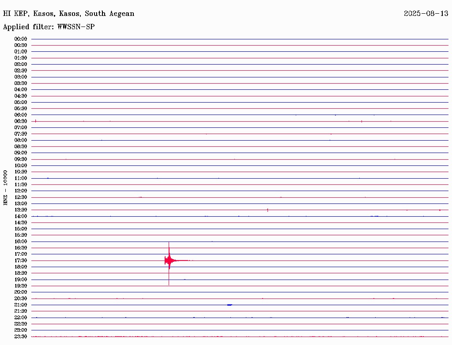Click the 19:00 time label
Screen dimensions: 452x345
(x=20, y=280)
